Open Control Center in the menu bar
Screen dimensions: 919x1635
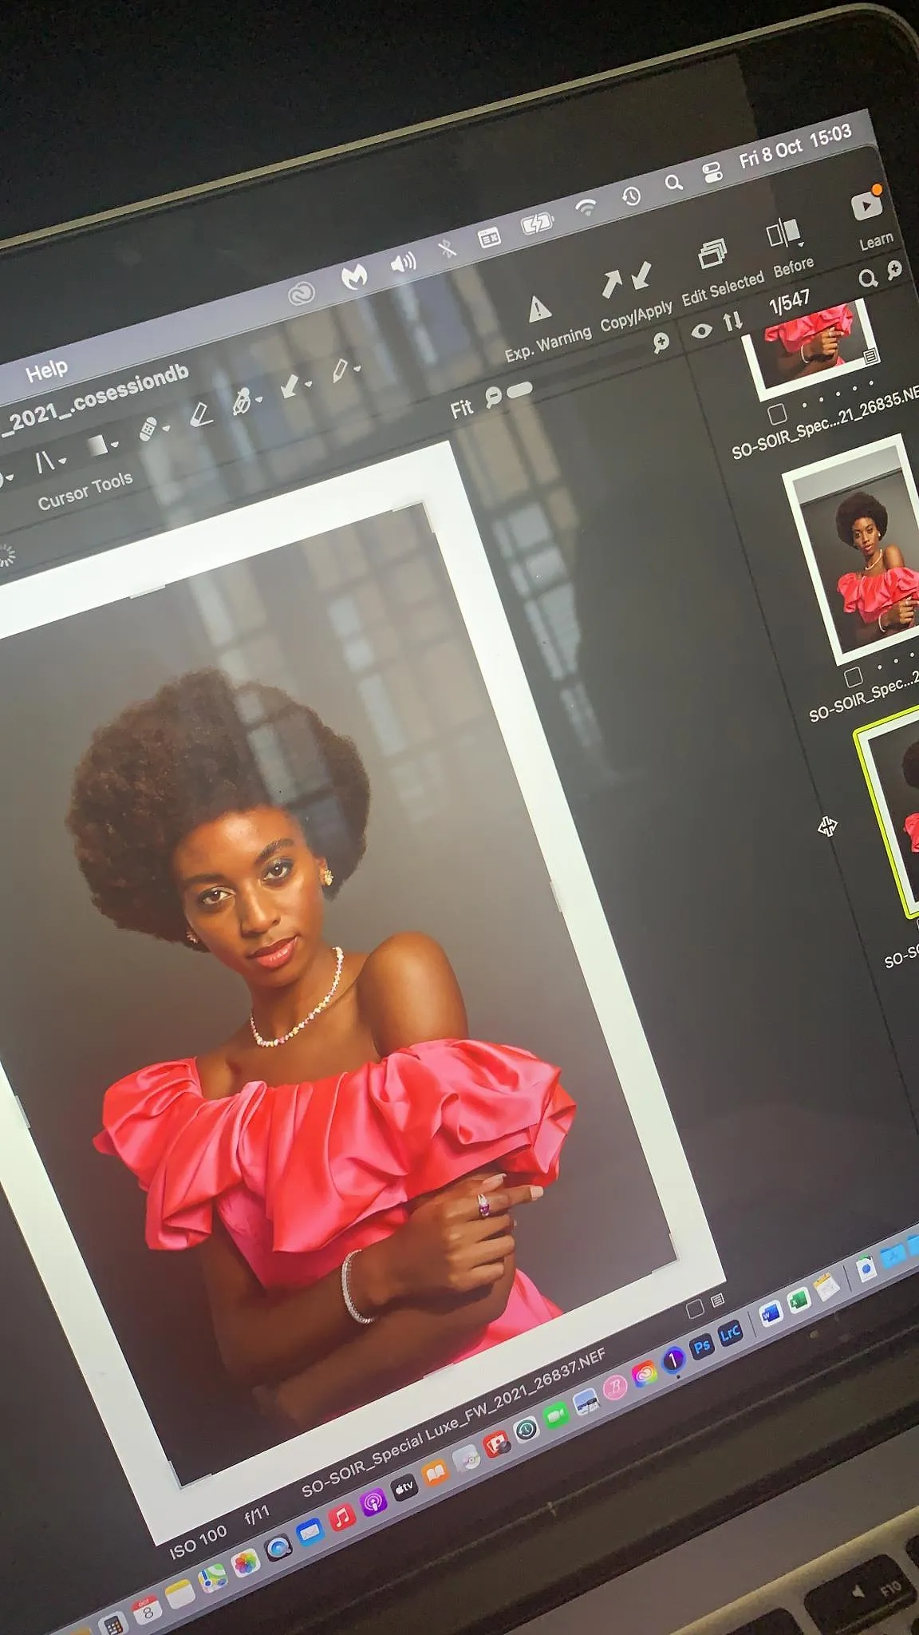pos(712,172)
